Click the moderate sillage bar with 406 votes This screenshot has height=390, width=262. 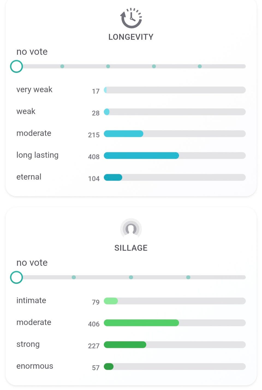click(x=175, y=323)
